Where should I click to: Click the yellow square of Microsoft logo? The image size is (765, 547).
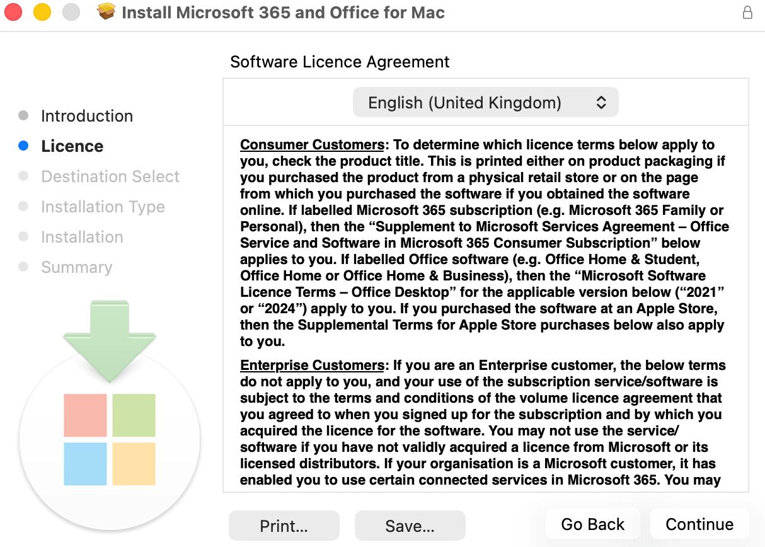click(x=134, y=464)
